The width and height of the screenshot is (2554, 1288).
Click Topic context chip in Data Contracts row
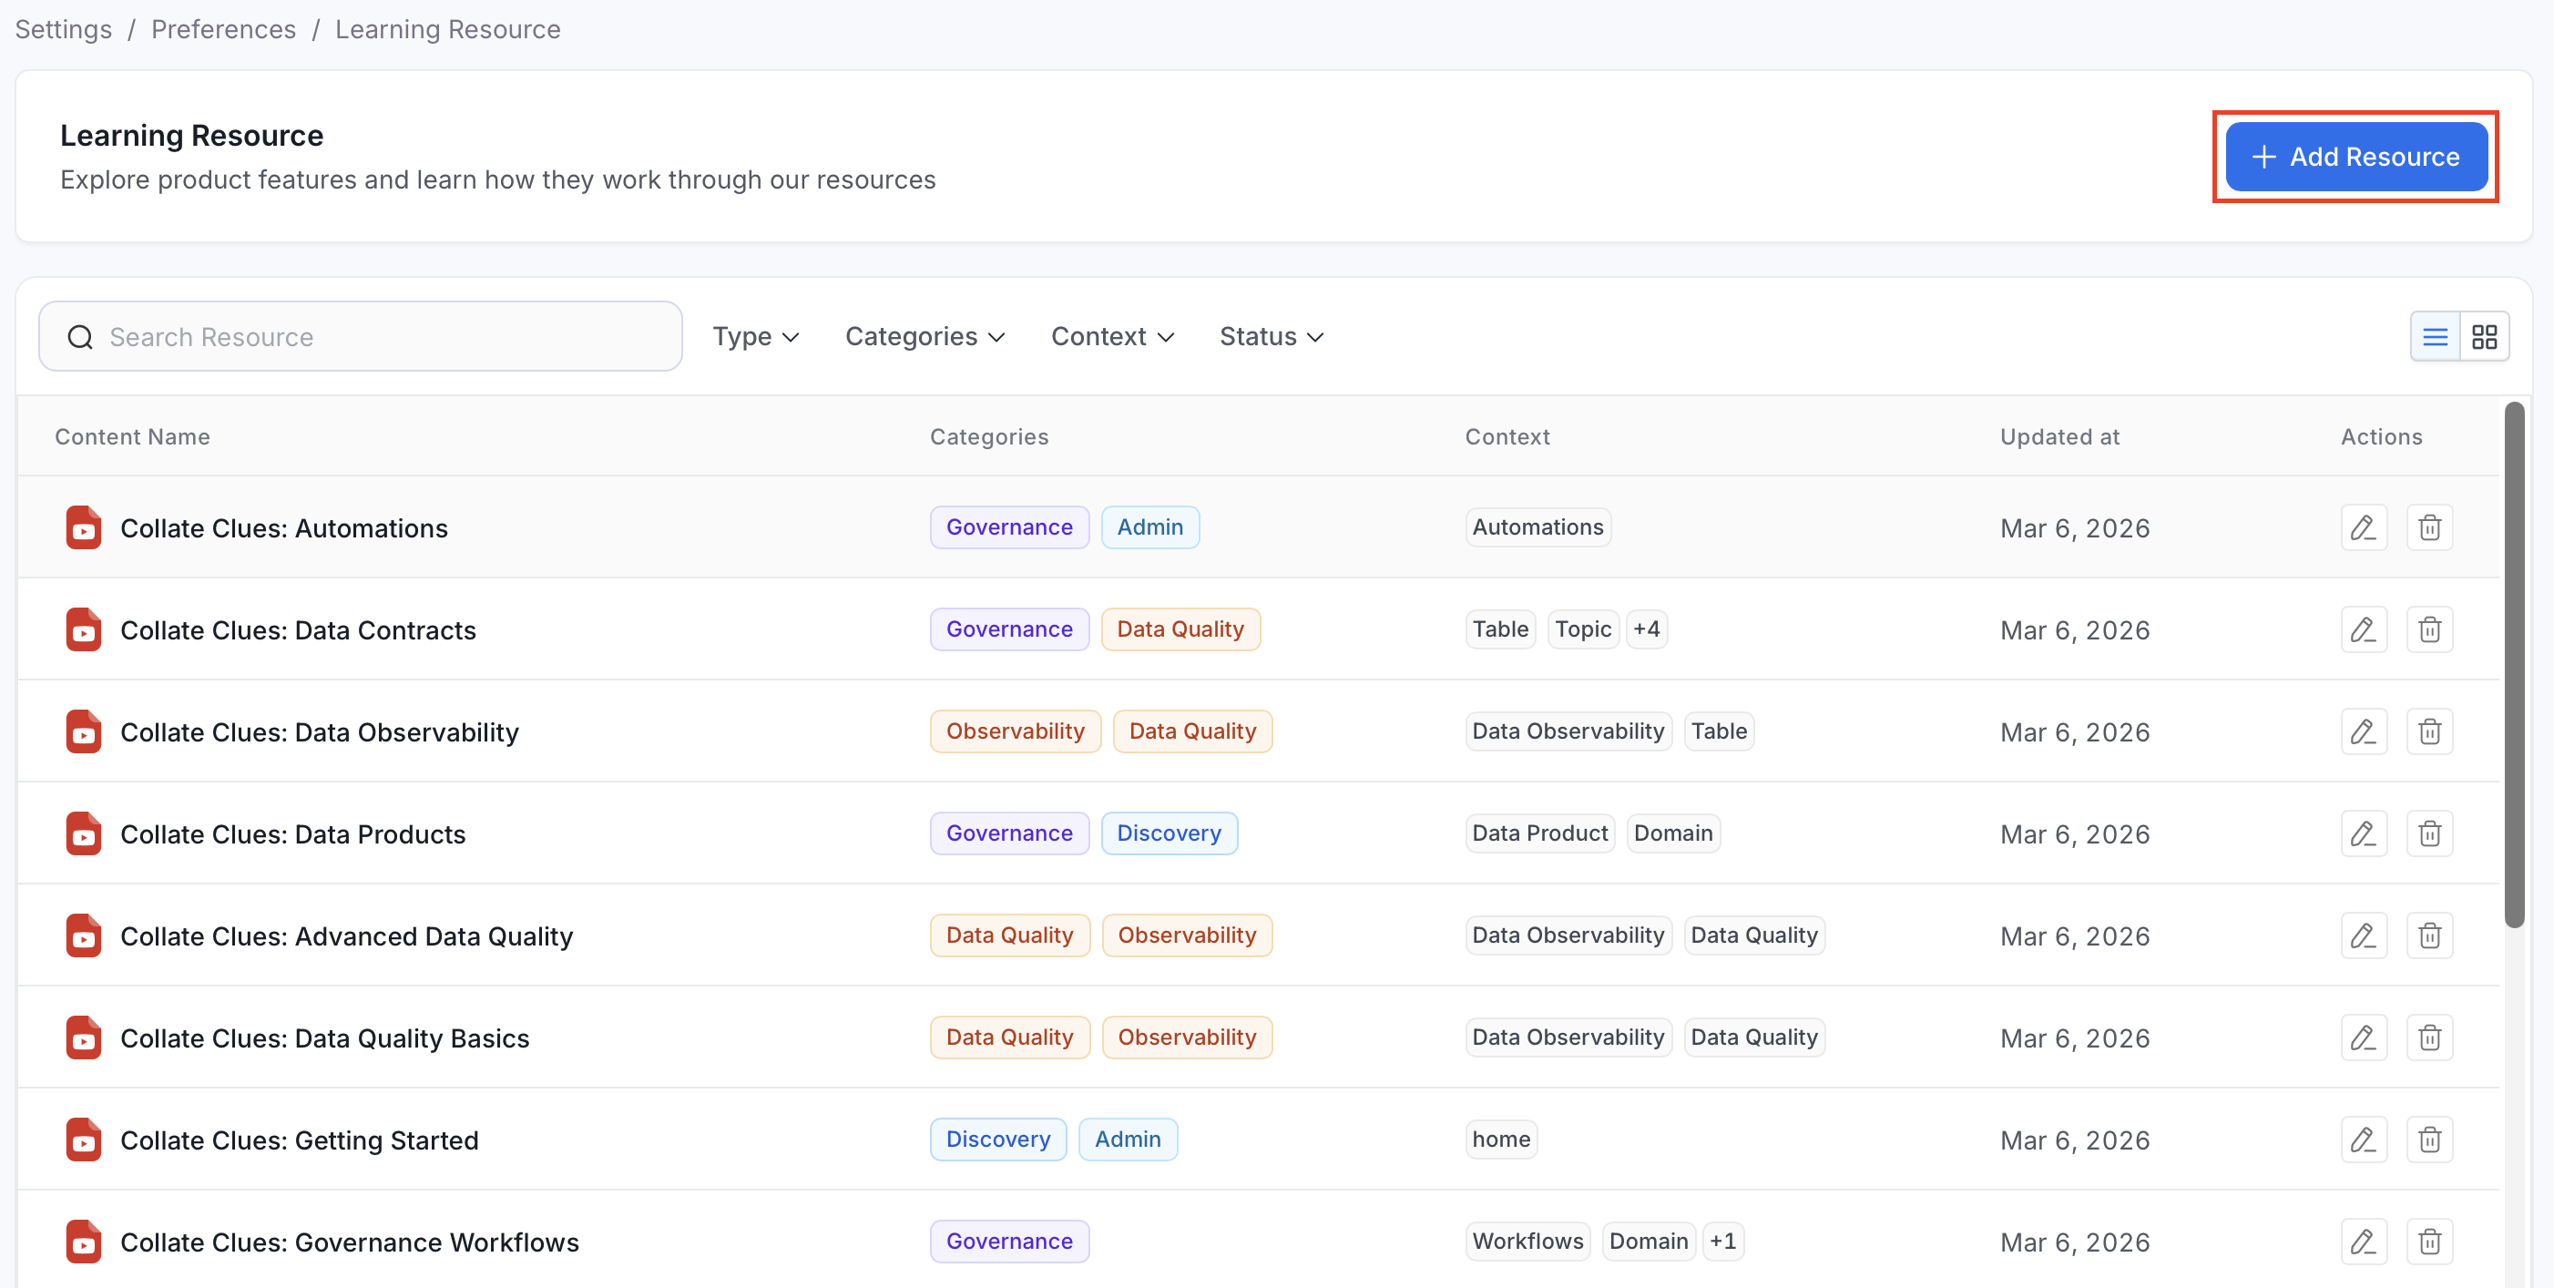pyautogui.click(x=1583, y=629)
